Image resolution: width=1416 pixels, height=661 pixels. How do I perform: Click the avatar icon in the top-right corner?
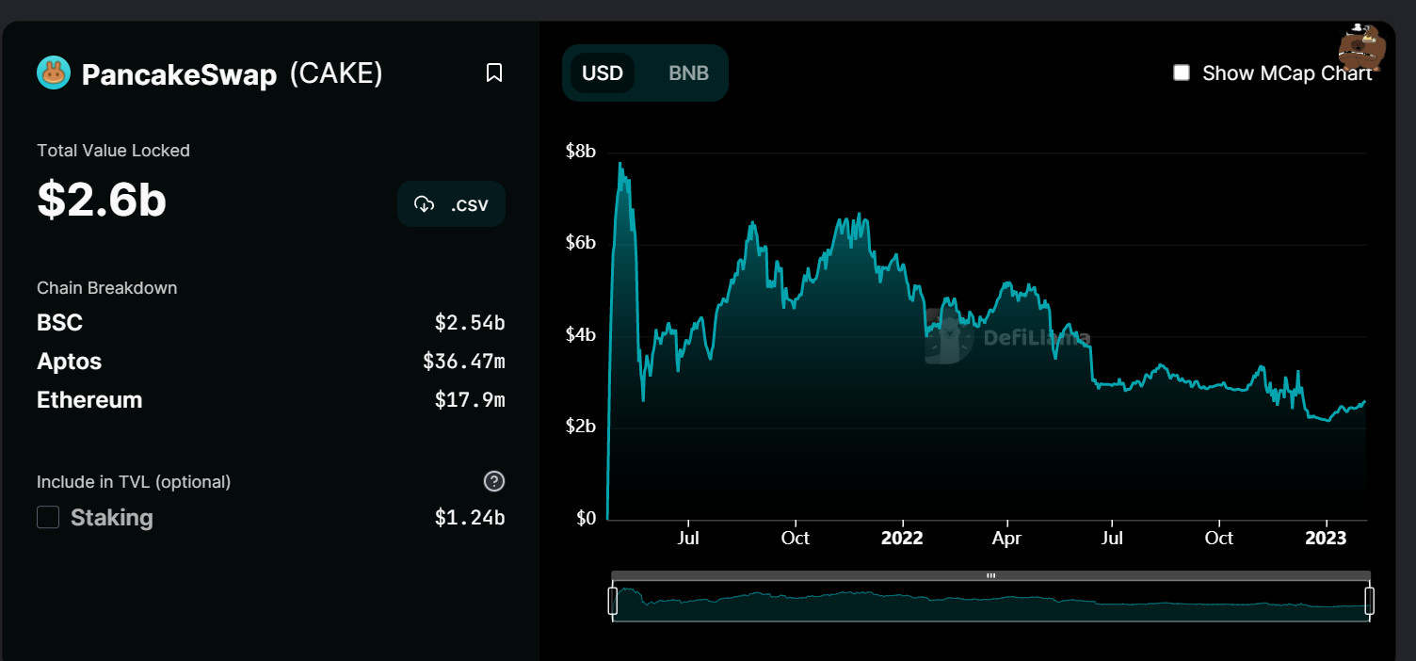tap(1361, 48)
